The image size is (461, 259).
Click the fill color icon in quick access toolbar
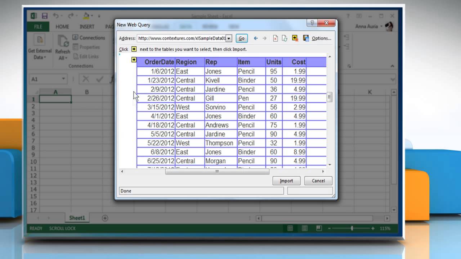click(x=86, y=16)
